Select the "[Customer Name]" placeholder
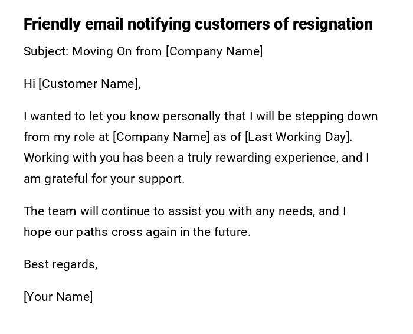 tap(89, 84)
